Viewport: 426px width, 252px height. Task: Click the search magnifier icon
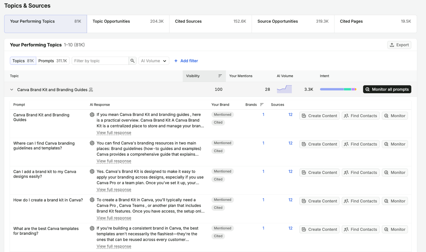click(x=132, y=61)
